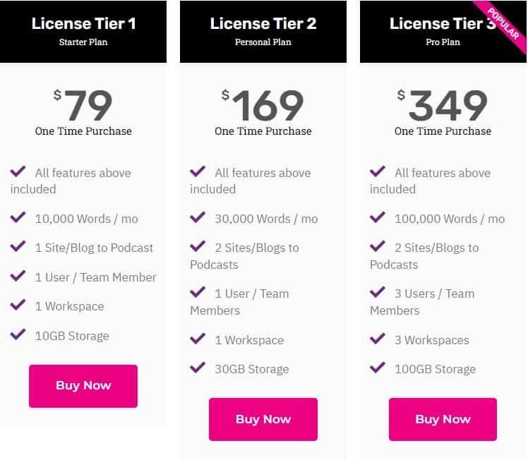This screenshot has height=460, width=528.
Task: Click checkmark next to 100GB Storage
Action: pos(378,368)
